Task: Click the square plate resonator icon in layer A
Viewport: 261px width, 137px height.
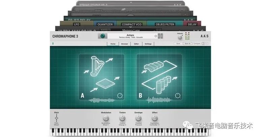Action: pyautogui.click(x=106, y=84)
